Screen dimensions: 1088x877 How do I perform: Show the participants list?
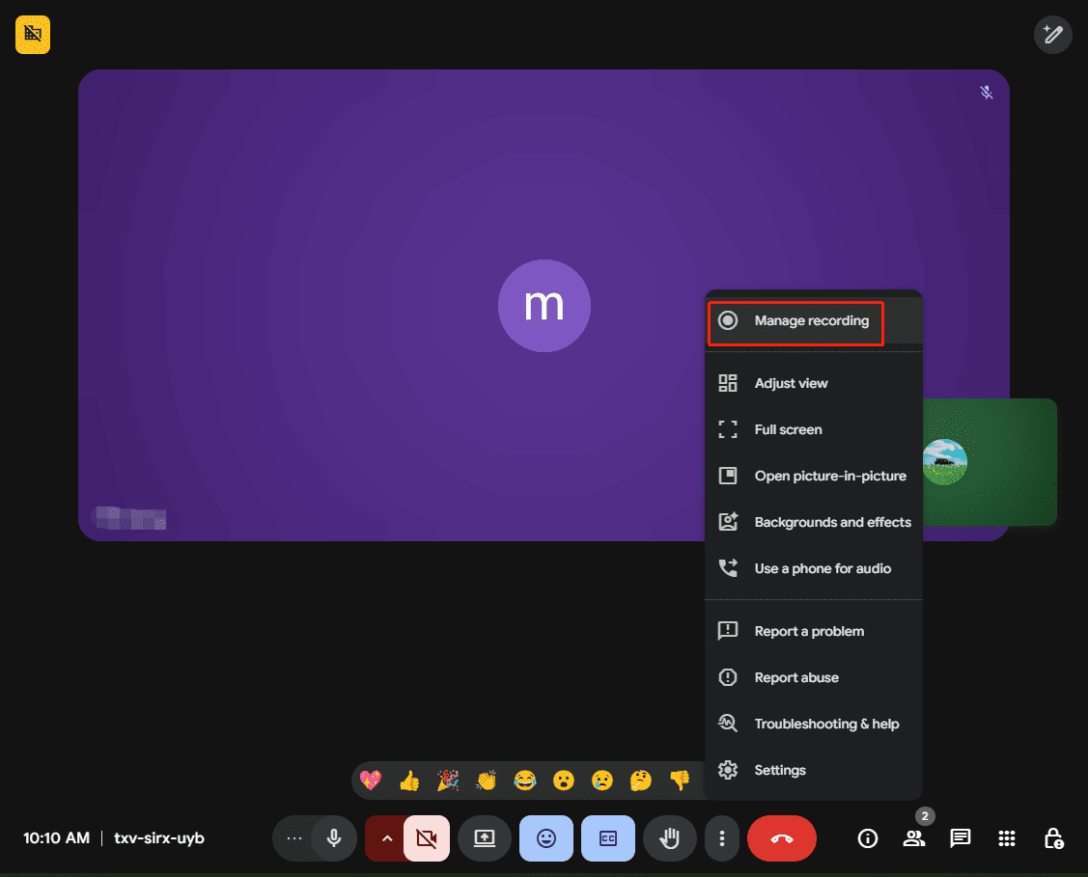pyautogui.click(x=913, y=838)
